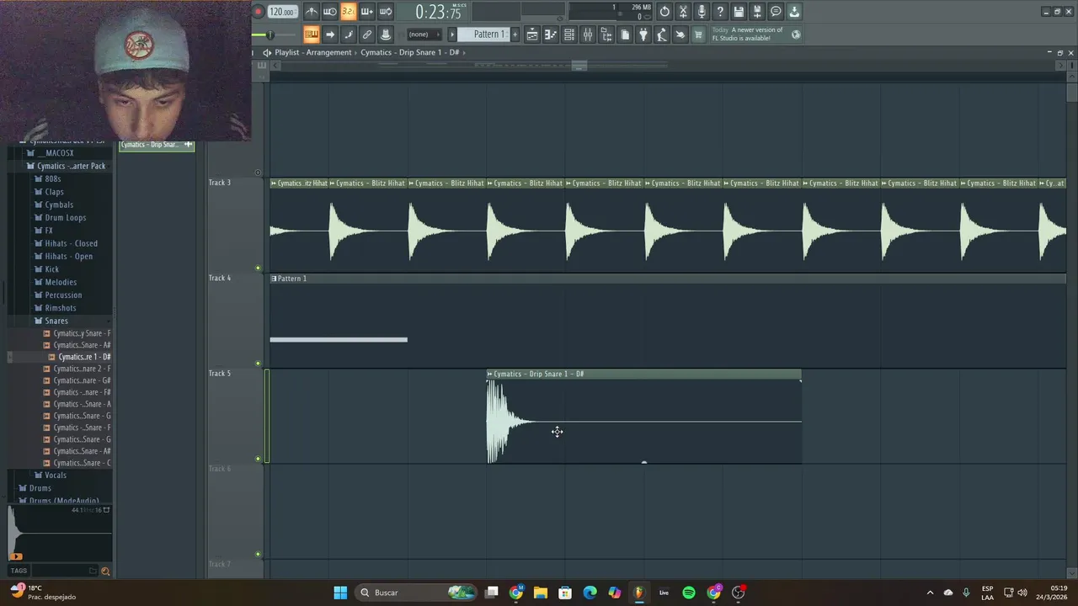
Task: Click the Buscar taskbar search box
Action: pyautogui.click(x=416, y=593)
